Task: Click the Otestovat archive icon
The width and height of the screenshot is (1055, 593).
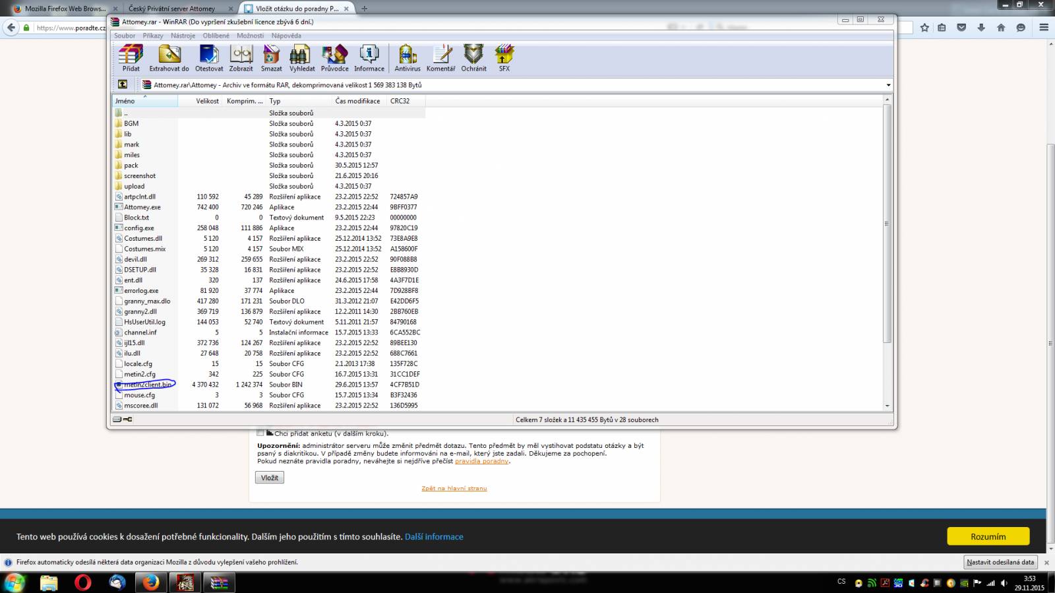Action: click(x=209, y=58)
